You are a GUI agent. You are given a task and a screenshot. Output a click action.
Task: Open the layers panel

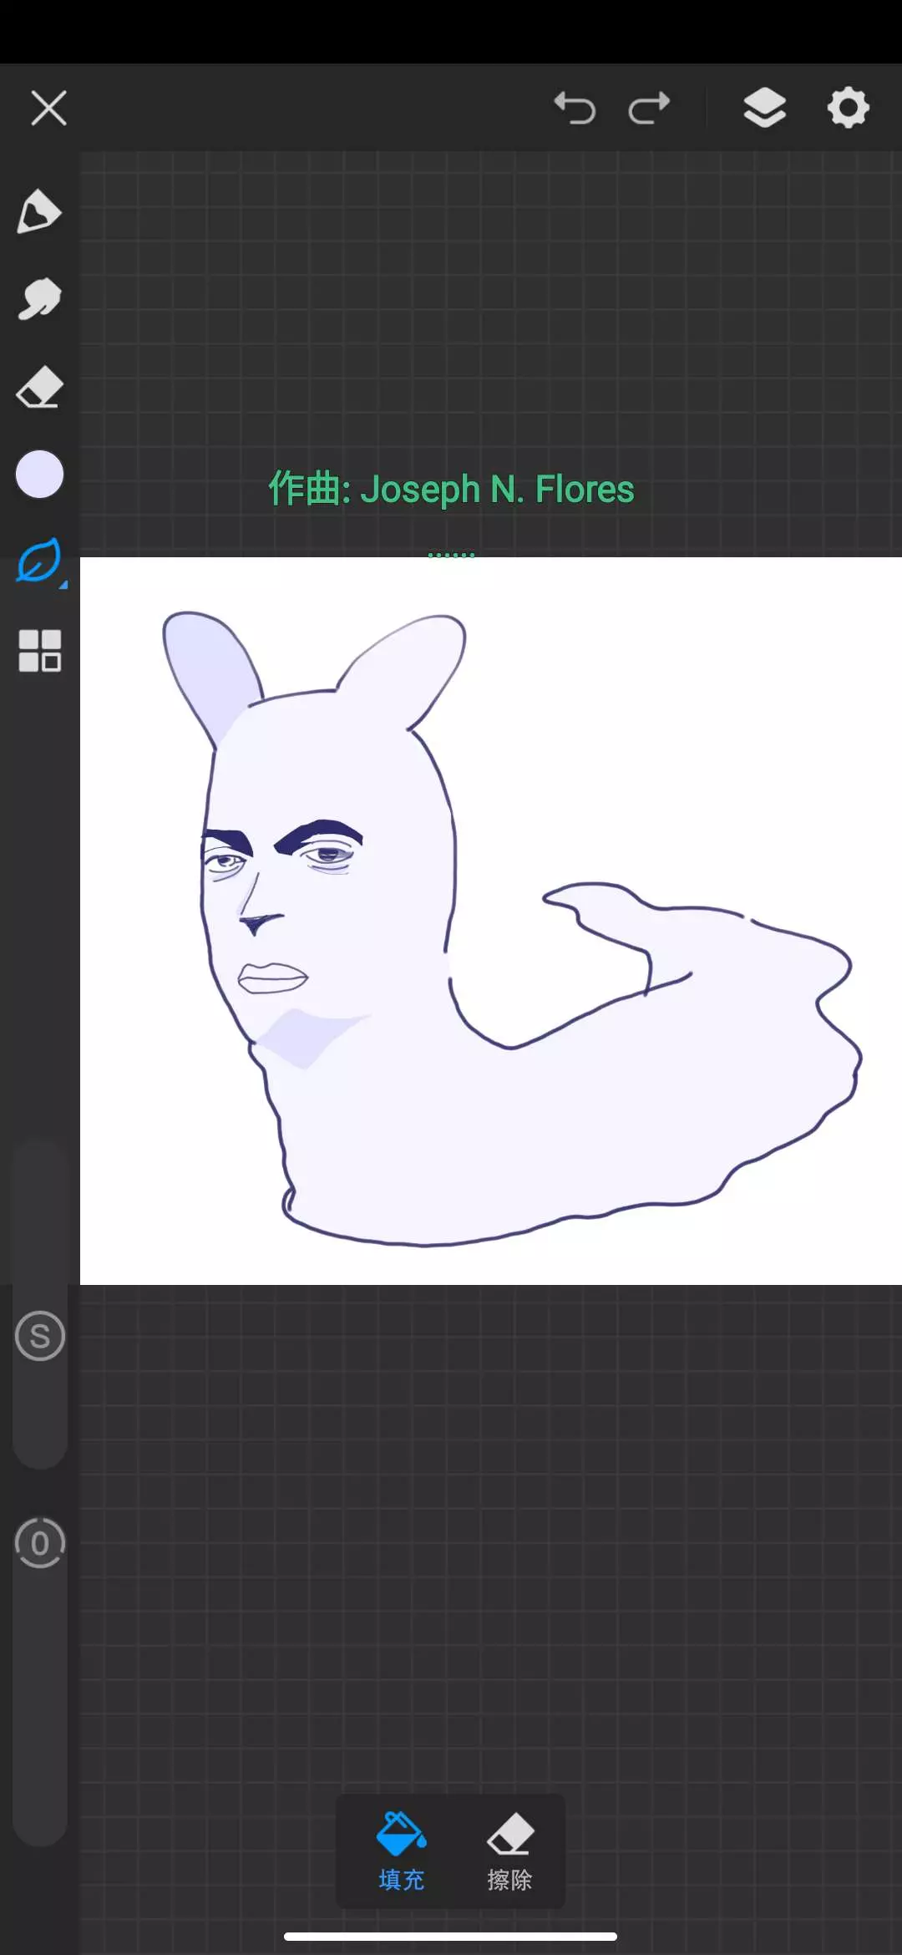tap(765, 108)
